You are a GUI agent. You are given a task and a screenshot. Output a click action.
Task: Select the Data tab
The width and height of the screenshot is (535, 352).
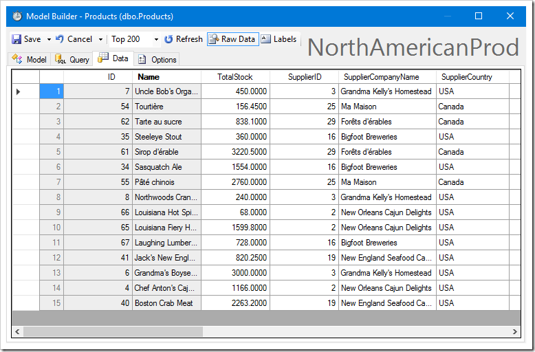coord(113,58)
